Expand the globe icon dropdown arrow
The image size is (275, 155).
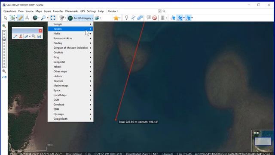click(39, 18)
